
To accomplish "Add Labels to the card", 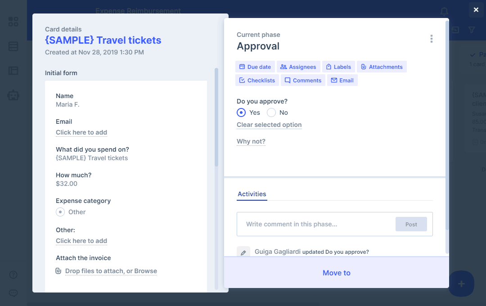I will click(x=338, y=67).
